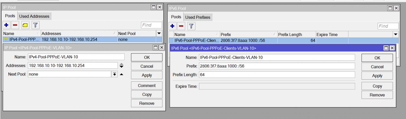
Task: Sort the IPv6 list by Prefix column header
Action: pyautogui.click(x=246, y=35)
